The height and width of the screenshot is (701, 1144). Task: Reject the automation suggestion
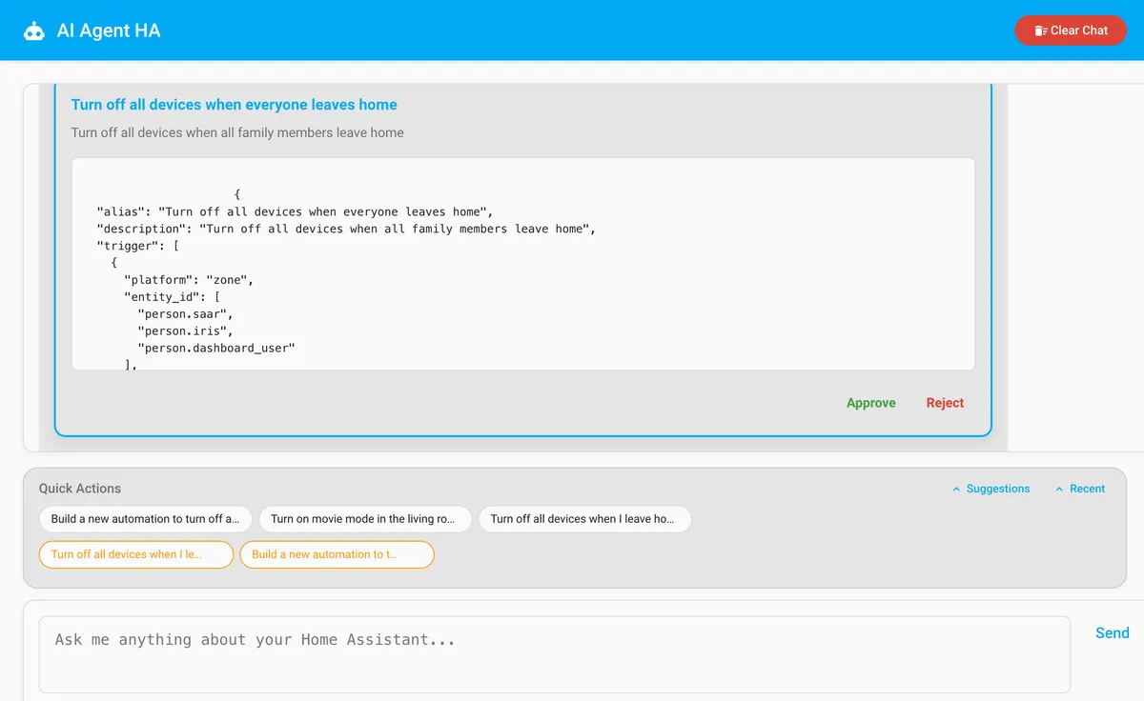click(x=945, y=403)
